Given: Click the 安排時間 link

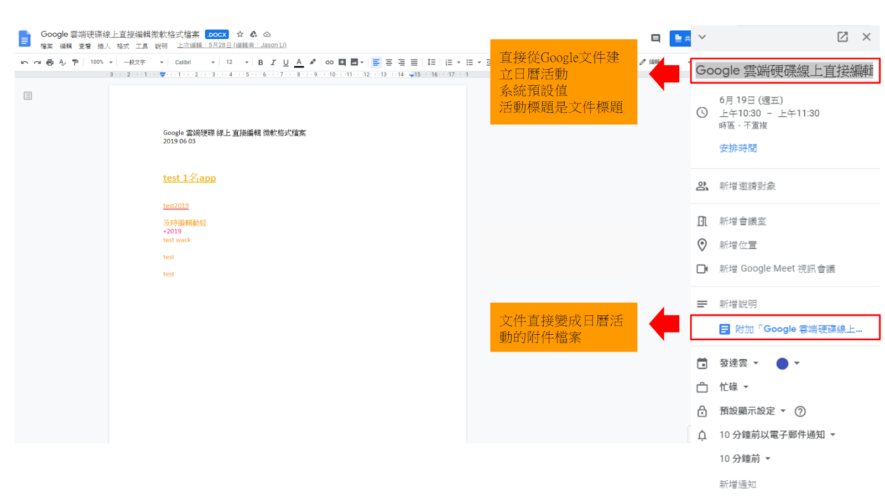Looking at the screenshot, I should pos(738,148).
